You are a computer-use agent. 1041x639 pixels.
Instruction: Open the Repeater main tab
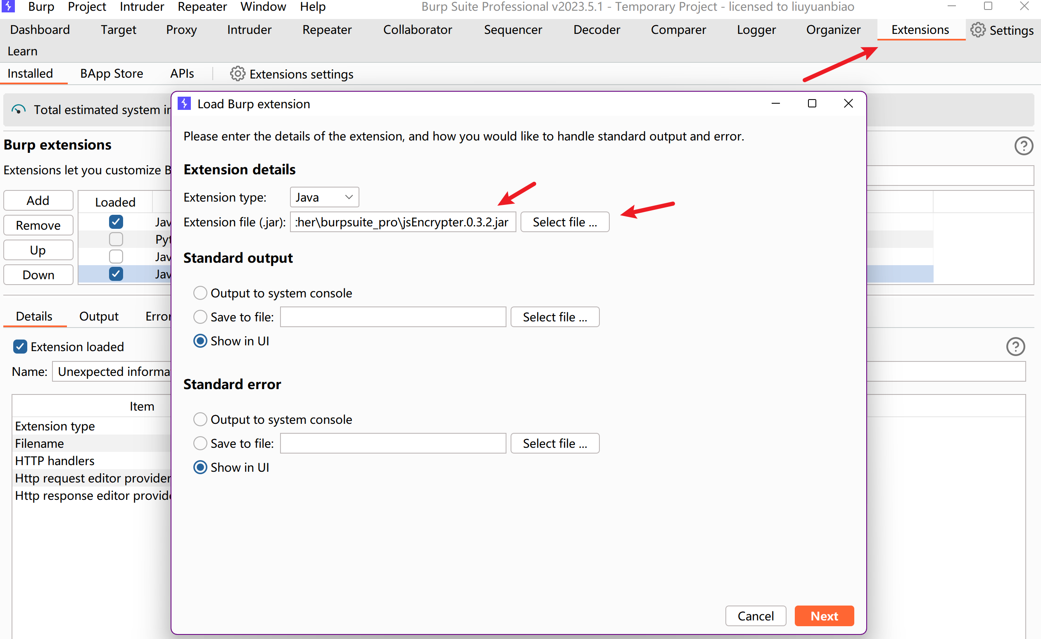[327, 30]
